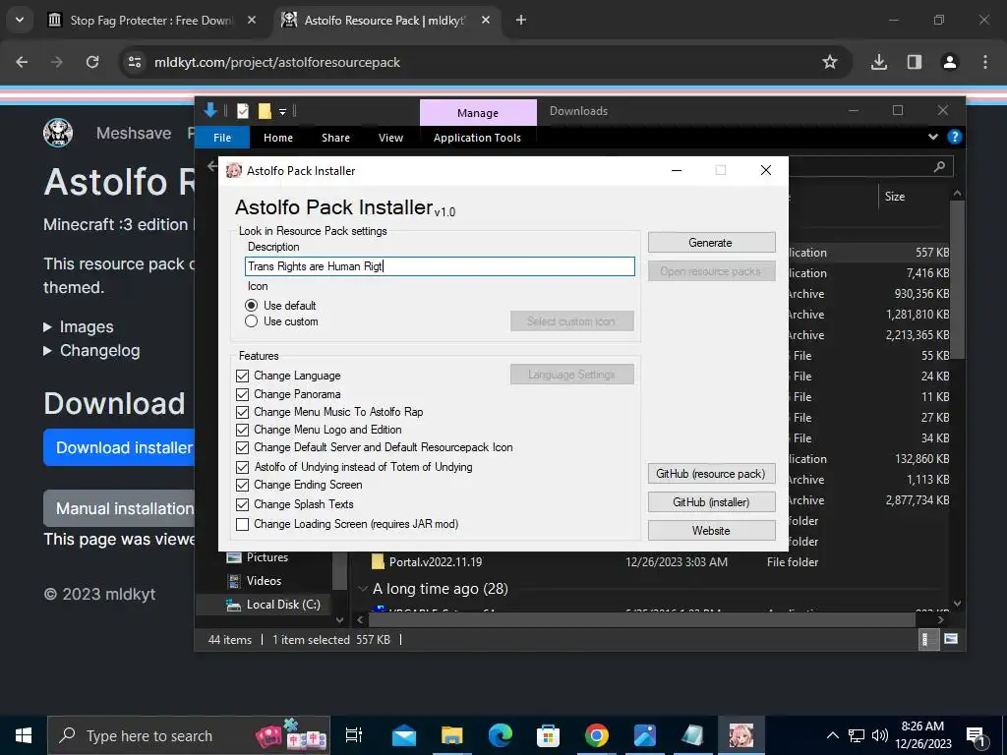
Task: Open the Share ribbon tab
Action: click(x=336, y=138)
